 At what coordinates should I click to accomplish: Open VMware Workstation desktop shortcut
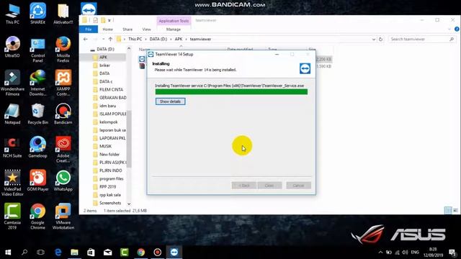click(x=63, y=217)
